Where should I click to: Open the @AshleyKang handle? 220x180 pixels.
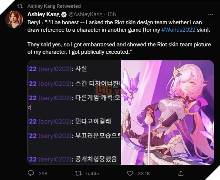pos(85,14)
